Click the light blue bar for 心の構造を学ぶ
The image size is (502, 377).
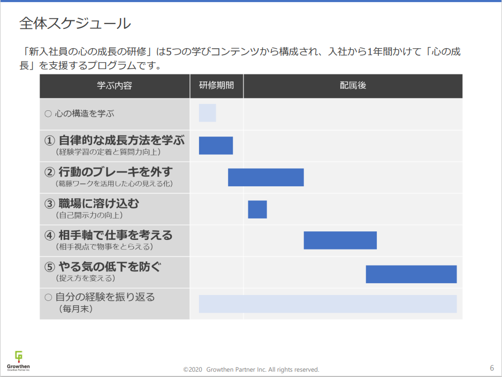(x=207, y=113)
